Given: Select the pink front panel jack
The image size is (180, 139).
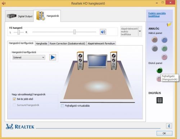Looking at the screenshot, I should (x=159, y=79).
